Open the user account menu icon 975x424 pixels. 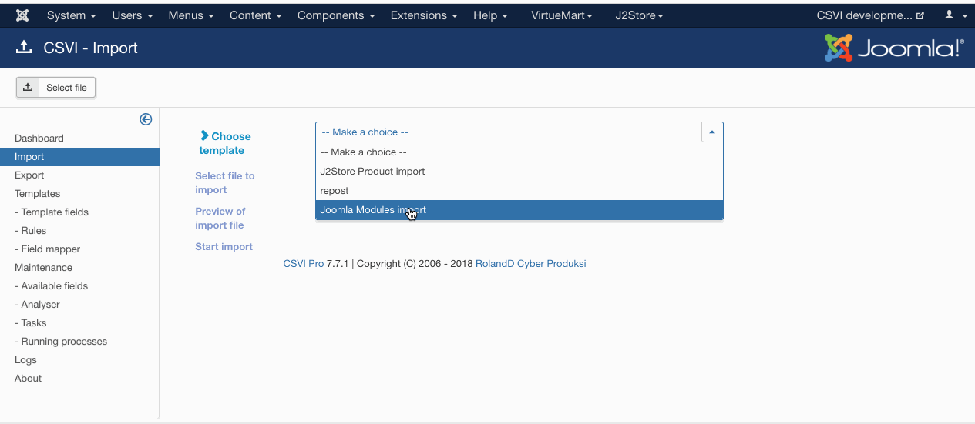pyautogui.click(x=956, y=15)
